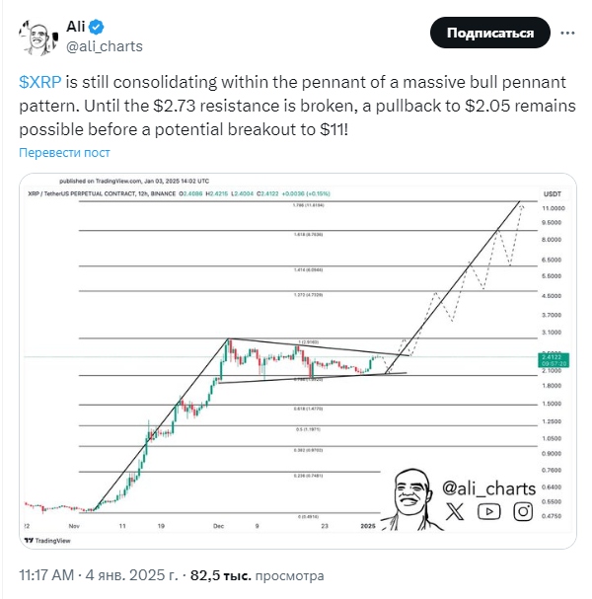The height and width of the screenshot is (599, 592).
Task: Click the X logo in chart watermark
Action: (455, 511)
